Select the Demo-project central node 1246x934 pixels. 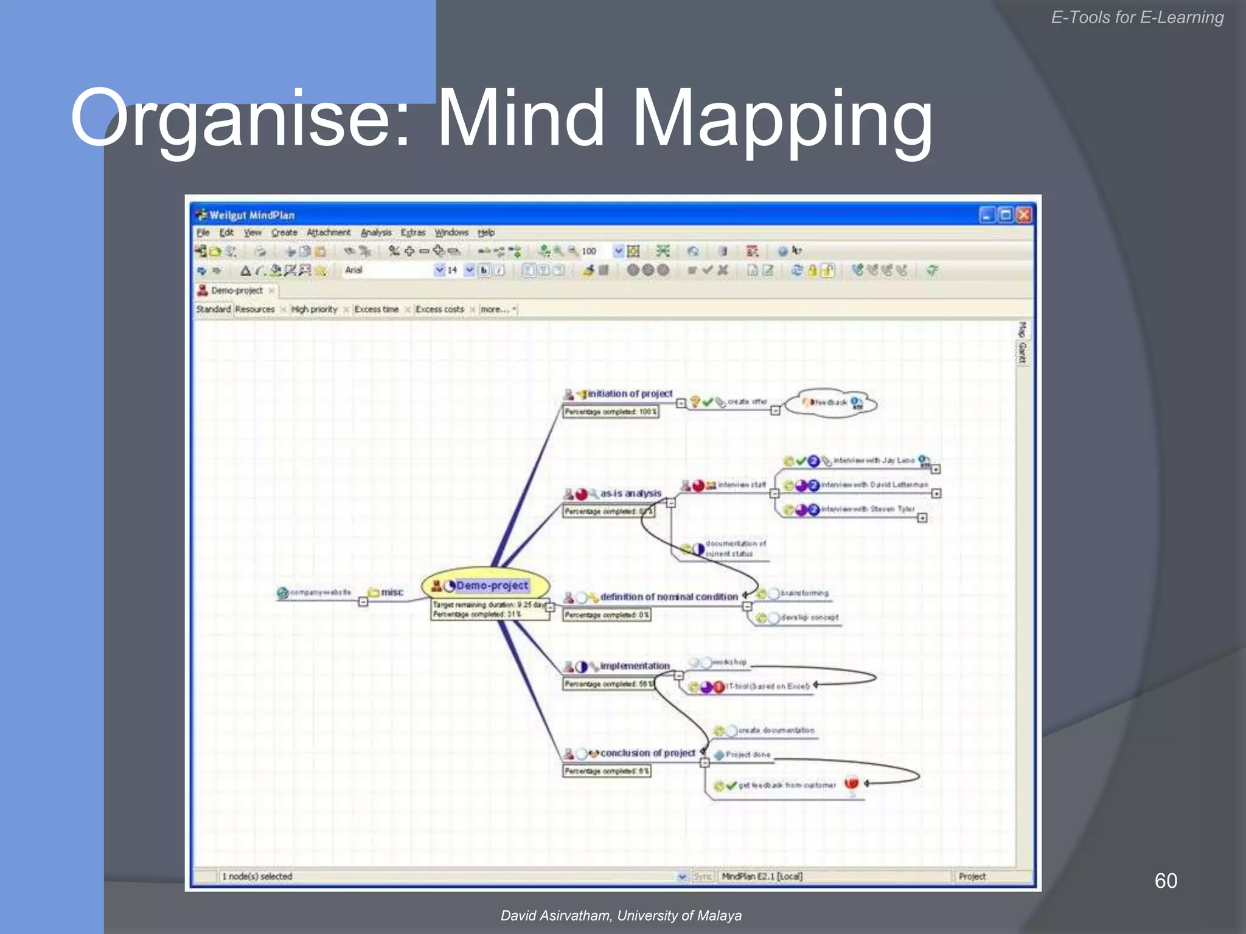tap(492, 586)
